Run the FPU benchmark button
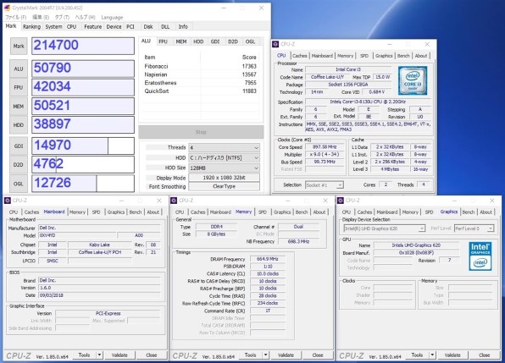Viewport: 505px width, 363px height. pyautogui.click(x=19, y=87)
